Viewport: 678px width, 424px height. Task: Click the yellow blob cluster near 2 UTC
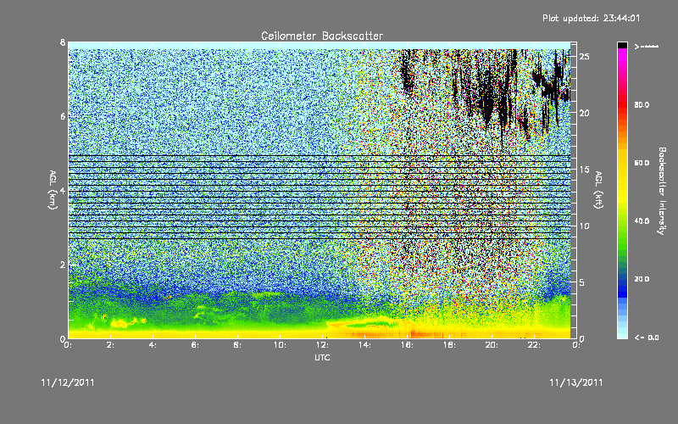coord(118,322)
